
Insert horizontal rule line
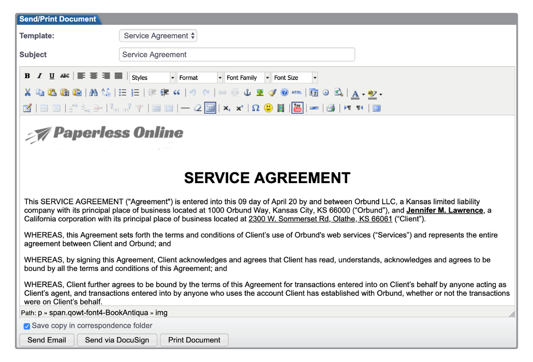tap(185, 108)
